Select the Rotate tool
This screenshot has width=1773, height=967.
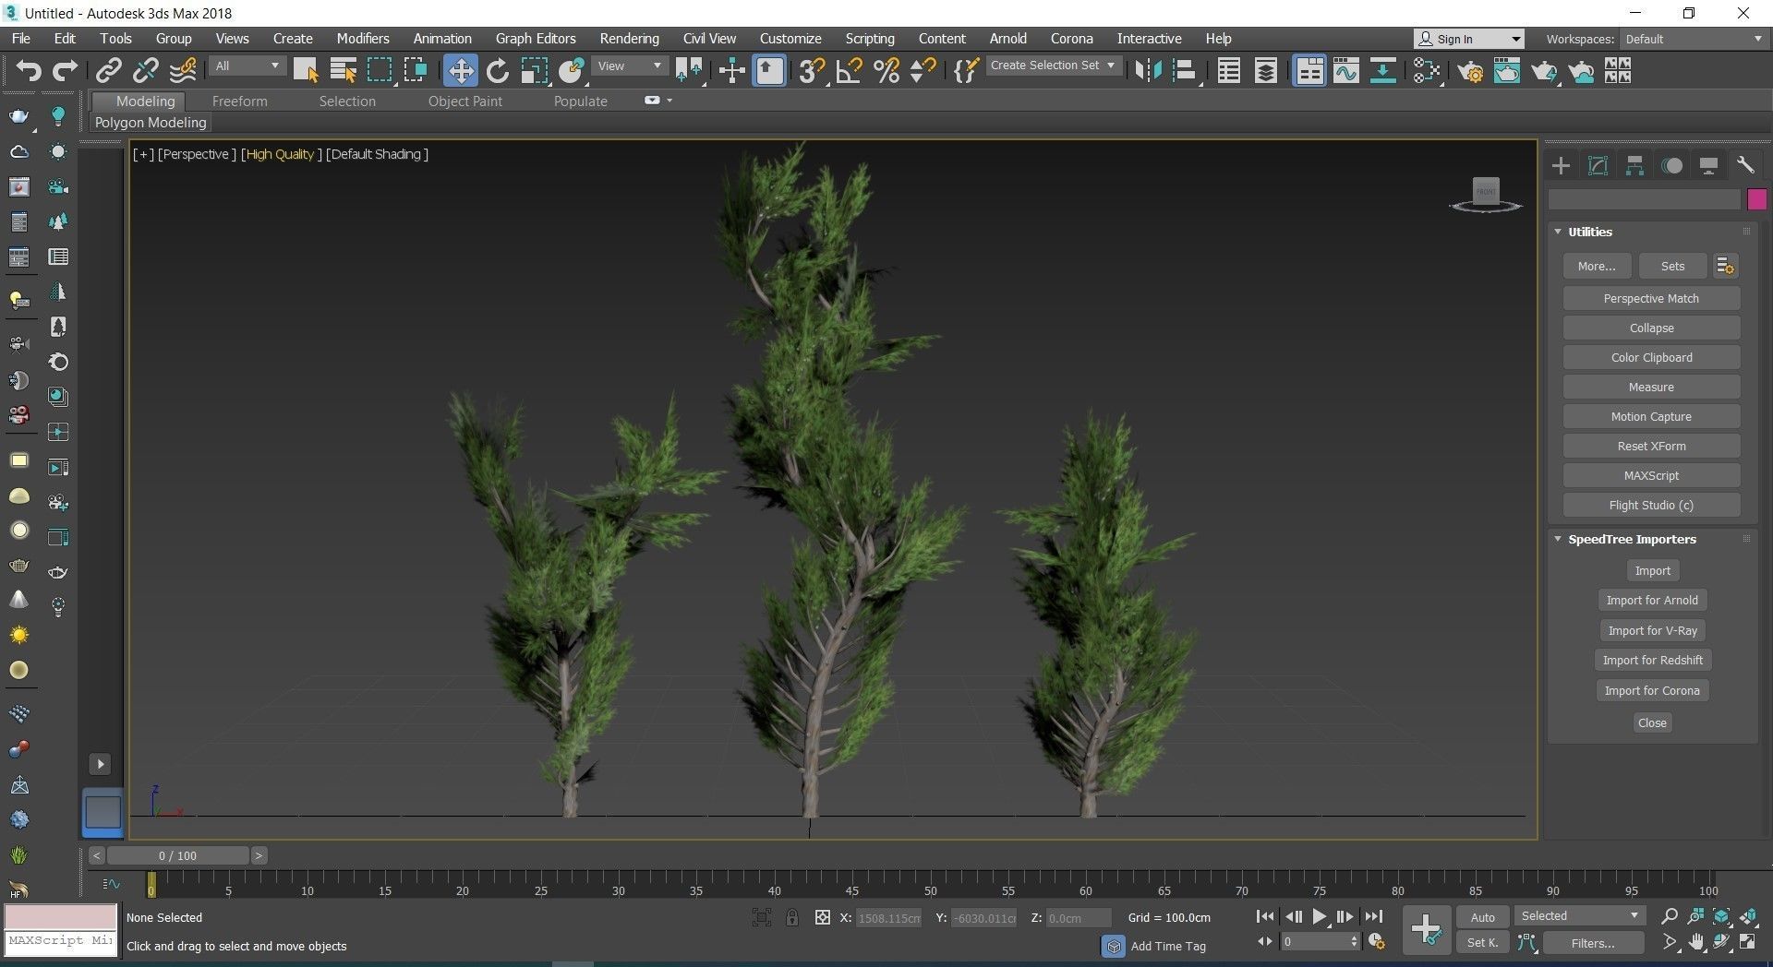tap(498, 71)
